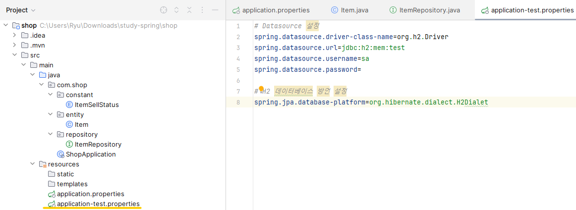Click application-test.properties file icon in tree
This screenshot has width=576, height=210.
[x=52, y=204]
